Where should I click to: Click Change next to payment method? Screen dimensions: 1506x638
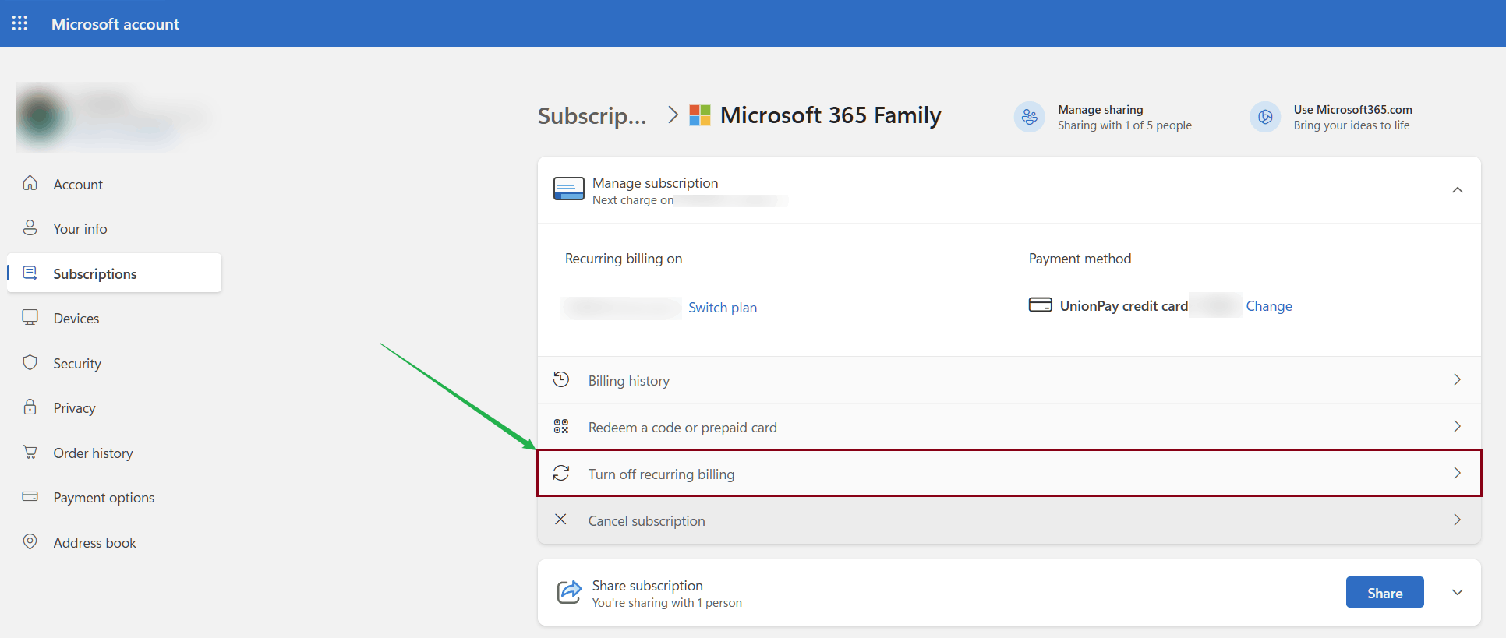coord(1269,306)
